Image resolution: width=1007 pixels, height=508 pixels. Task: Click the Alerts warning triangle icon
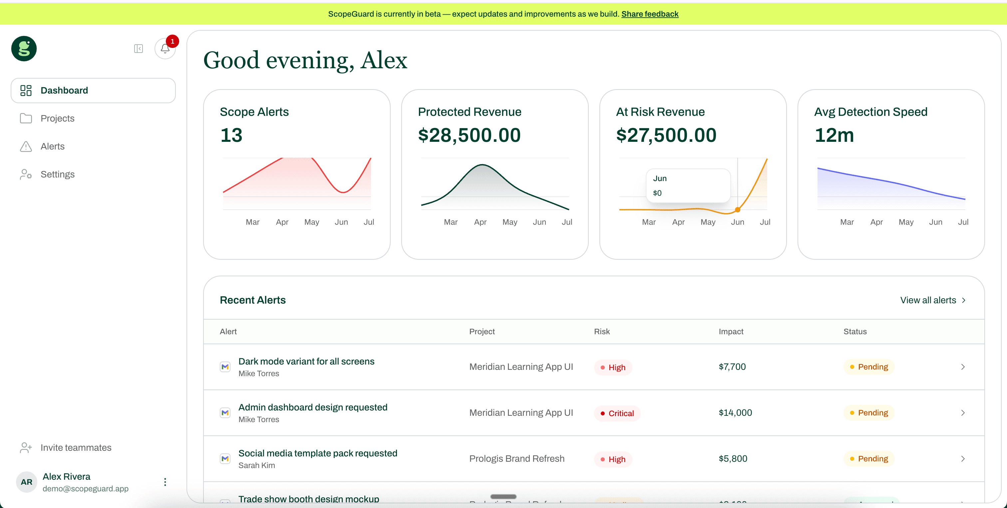click(26, 146)
